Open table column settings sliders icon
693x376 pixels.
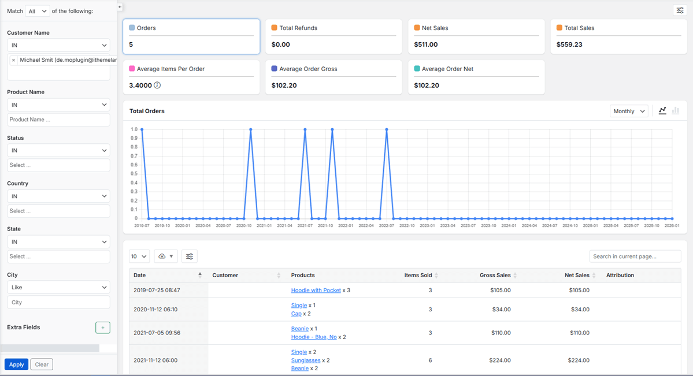189,256
